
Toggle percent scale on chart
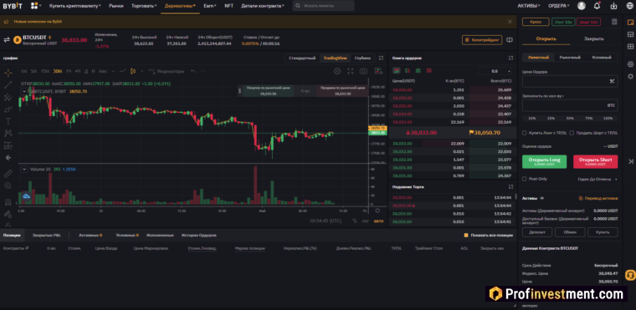point(355,221)
